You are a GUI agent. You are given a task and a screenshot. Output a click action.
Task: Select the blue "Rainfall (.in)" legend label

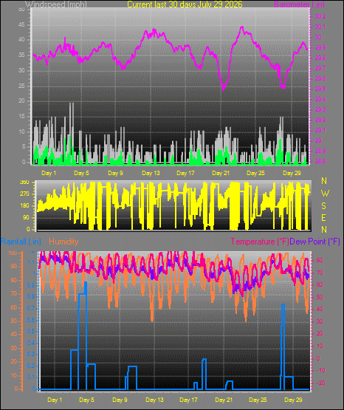(x=21, y=242)
